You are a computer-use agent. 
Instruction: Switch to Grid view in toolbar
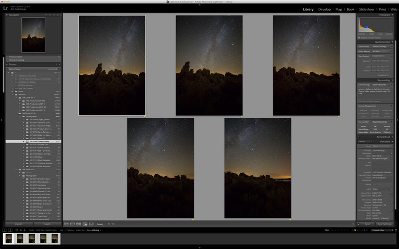[66, 224]
